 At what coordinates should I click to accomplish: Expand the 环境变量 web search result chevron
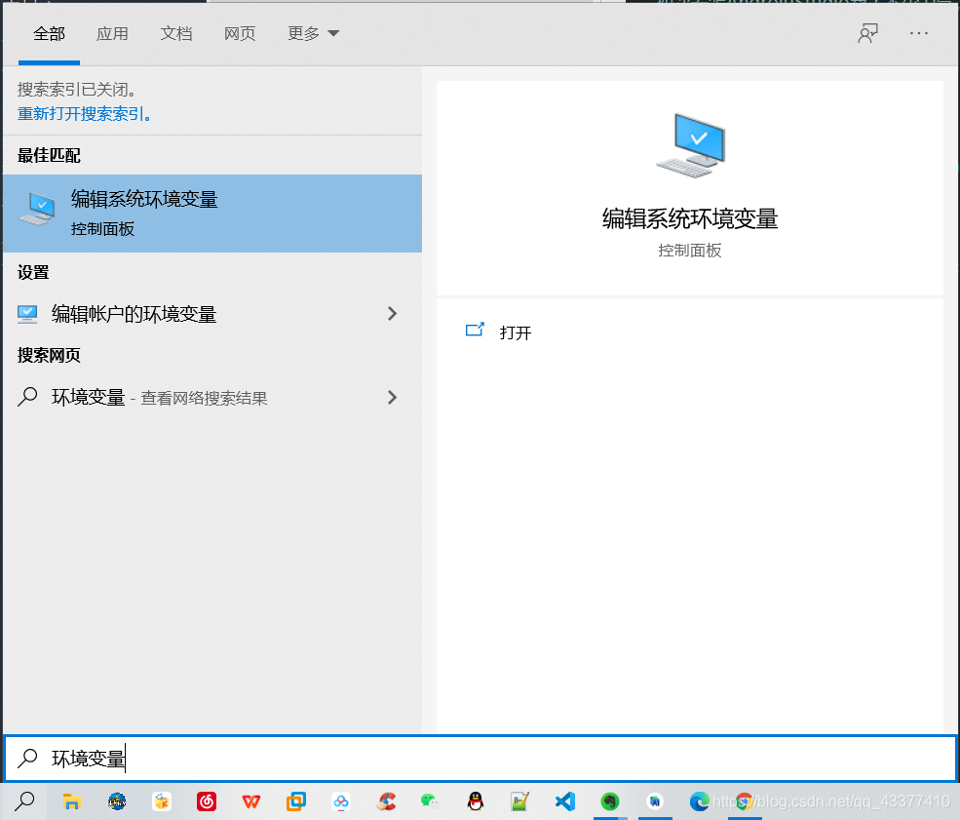click(x=392, y=397)
